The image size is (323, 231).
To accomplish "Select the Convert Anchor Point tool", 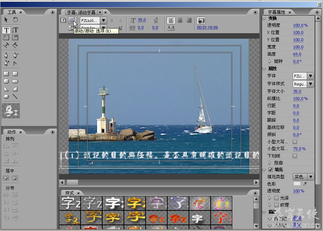I will tap(15, 63).
